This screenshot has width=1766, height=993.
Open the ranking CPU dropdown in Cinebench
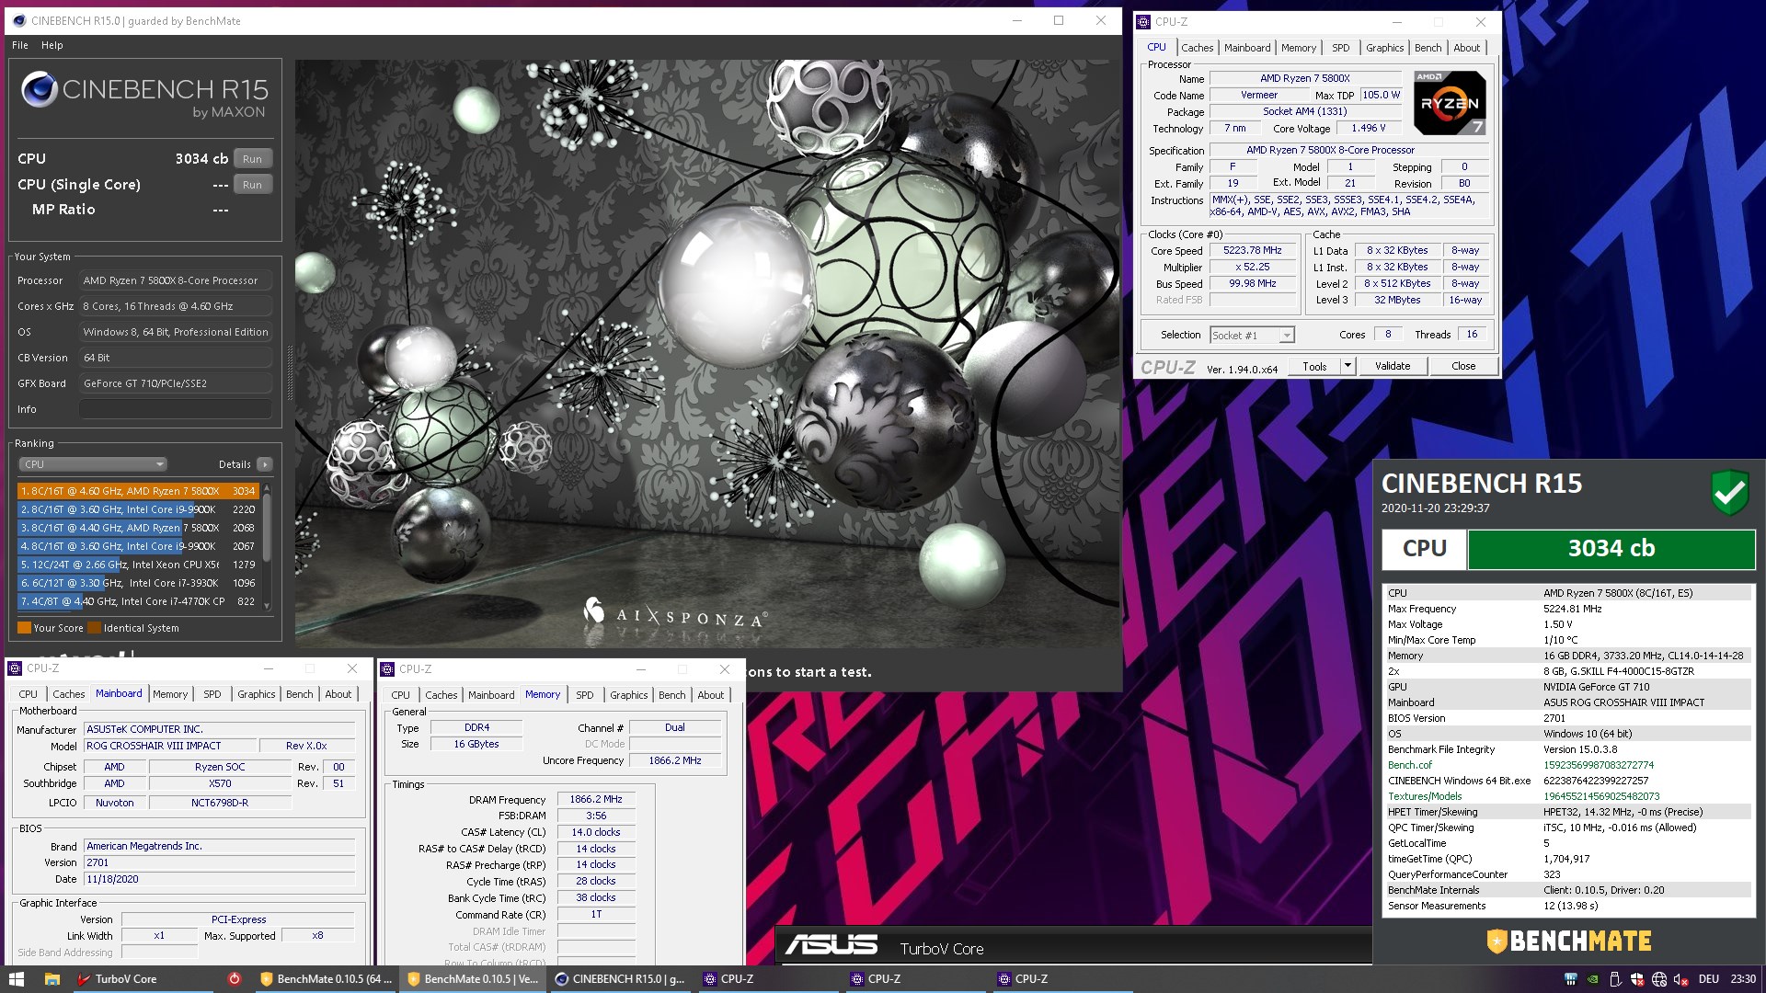point(92,464)
